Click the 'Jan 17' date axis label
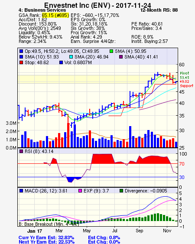This screenshot has height=244, width=195. tap(35, 231)
